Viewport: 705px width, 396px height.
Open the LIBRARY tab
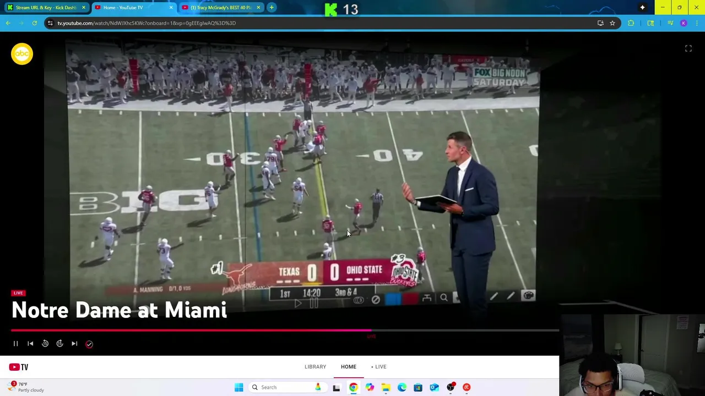315,367
